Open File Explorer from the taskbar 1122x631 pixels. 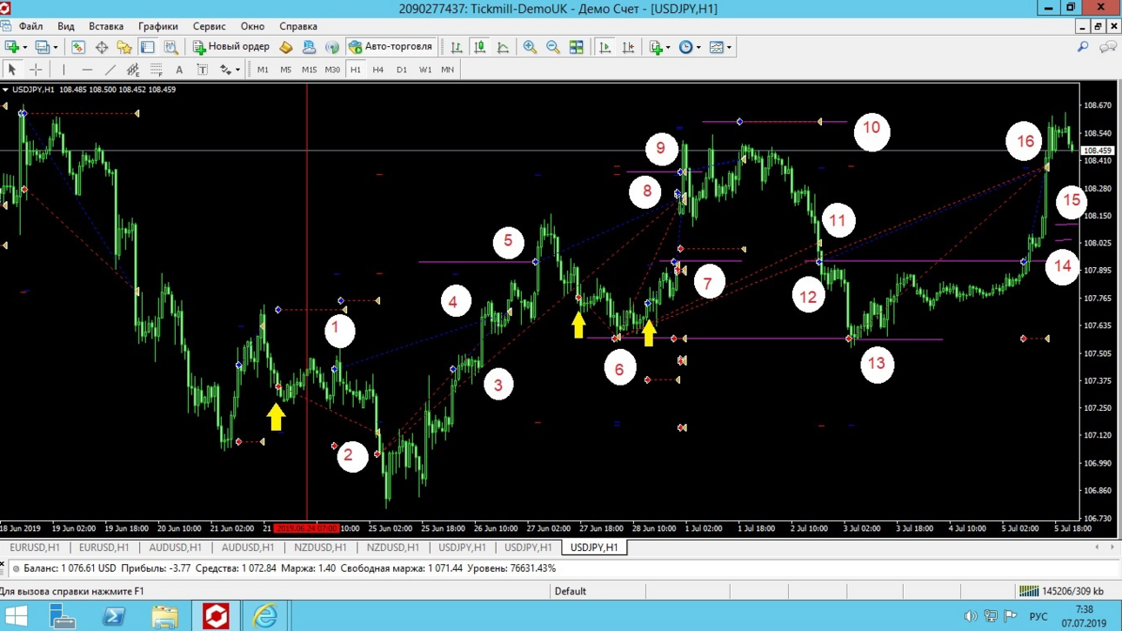pos(164,616)
